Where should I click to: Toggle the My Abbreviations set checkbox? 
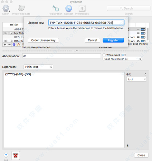[x=11, y=33]
